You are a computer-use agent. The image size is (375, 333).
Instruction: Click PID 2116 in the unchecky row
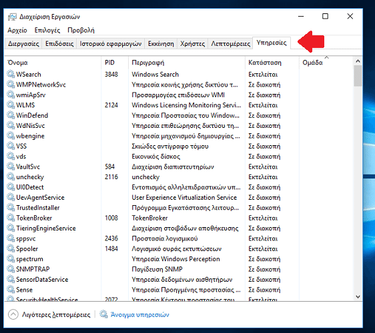[111, 177]
